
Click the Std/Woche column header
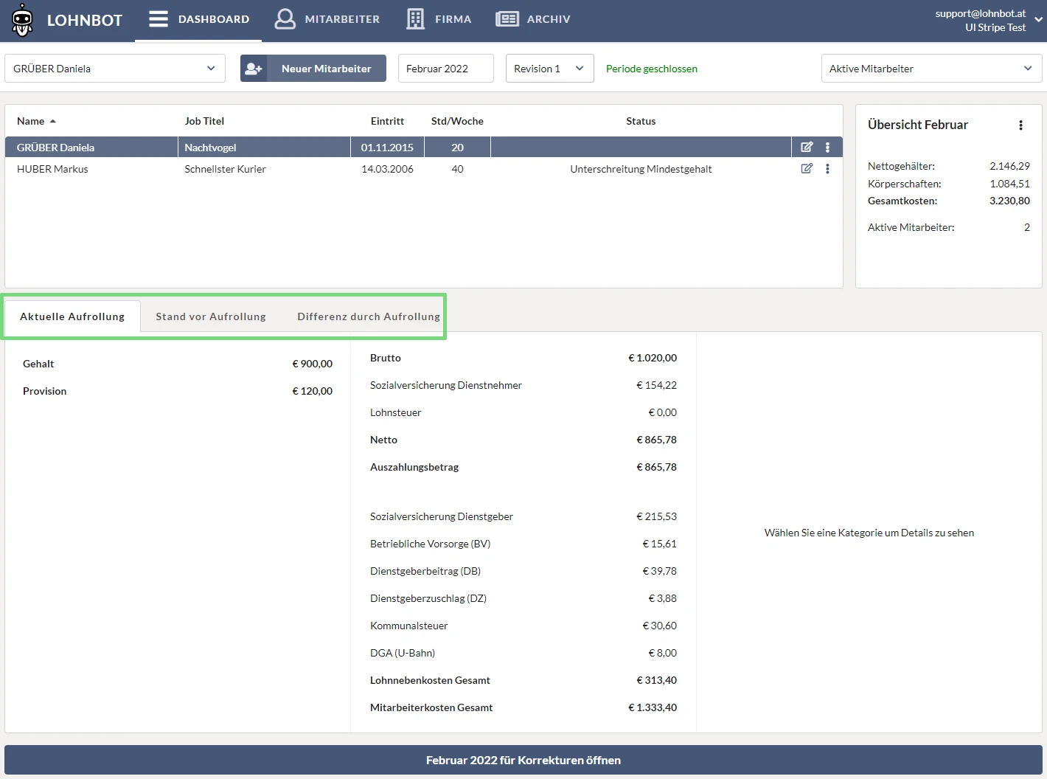(457, 121)
